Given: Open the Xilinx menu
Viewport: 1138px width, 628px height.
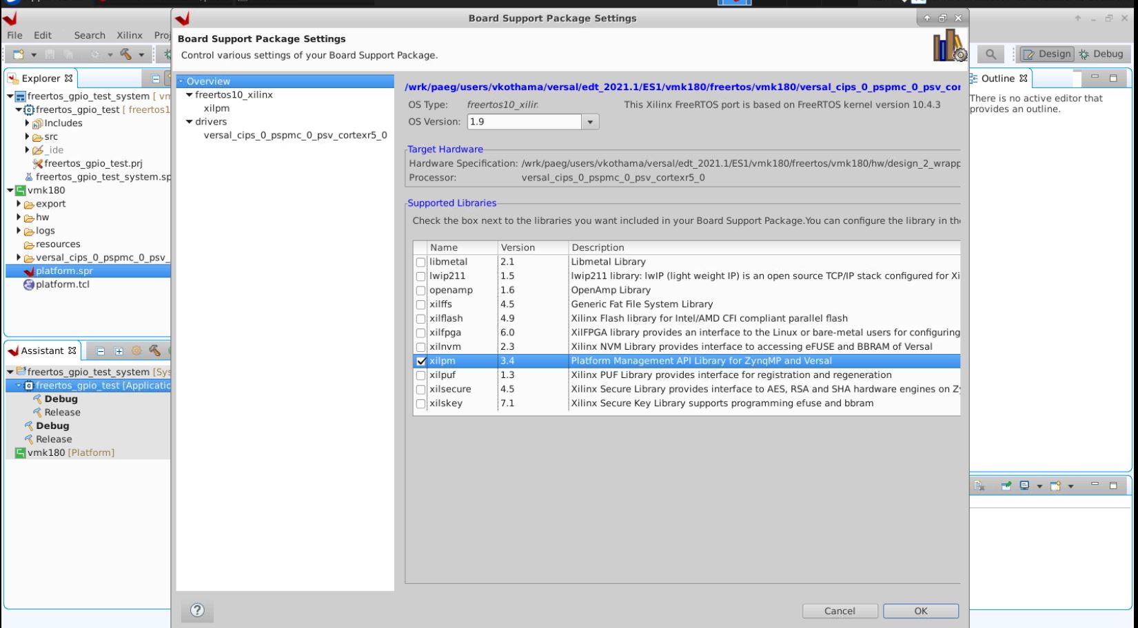Looking at the screenshot, I should click(130, 35).
